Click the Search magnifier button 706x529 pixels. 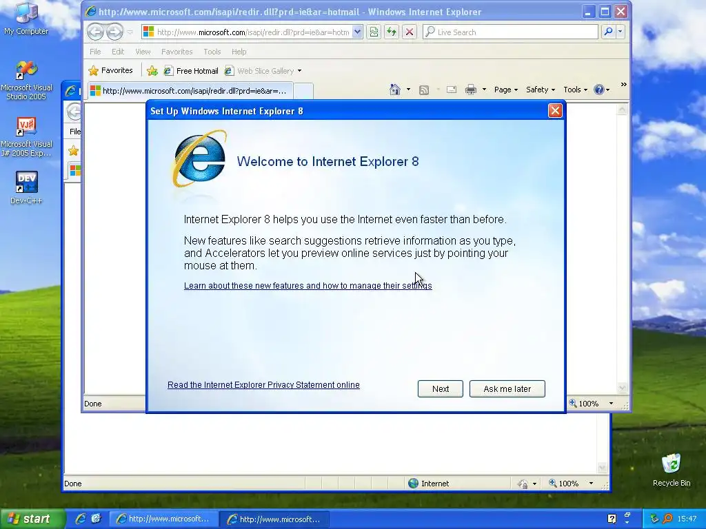[x=608, y=32]
